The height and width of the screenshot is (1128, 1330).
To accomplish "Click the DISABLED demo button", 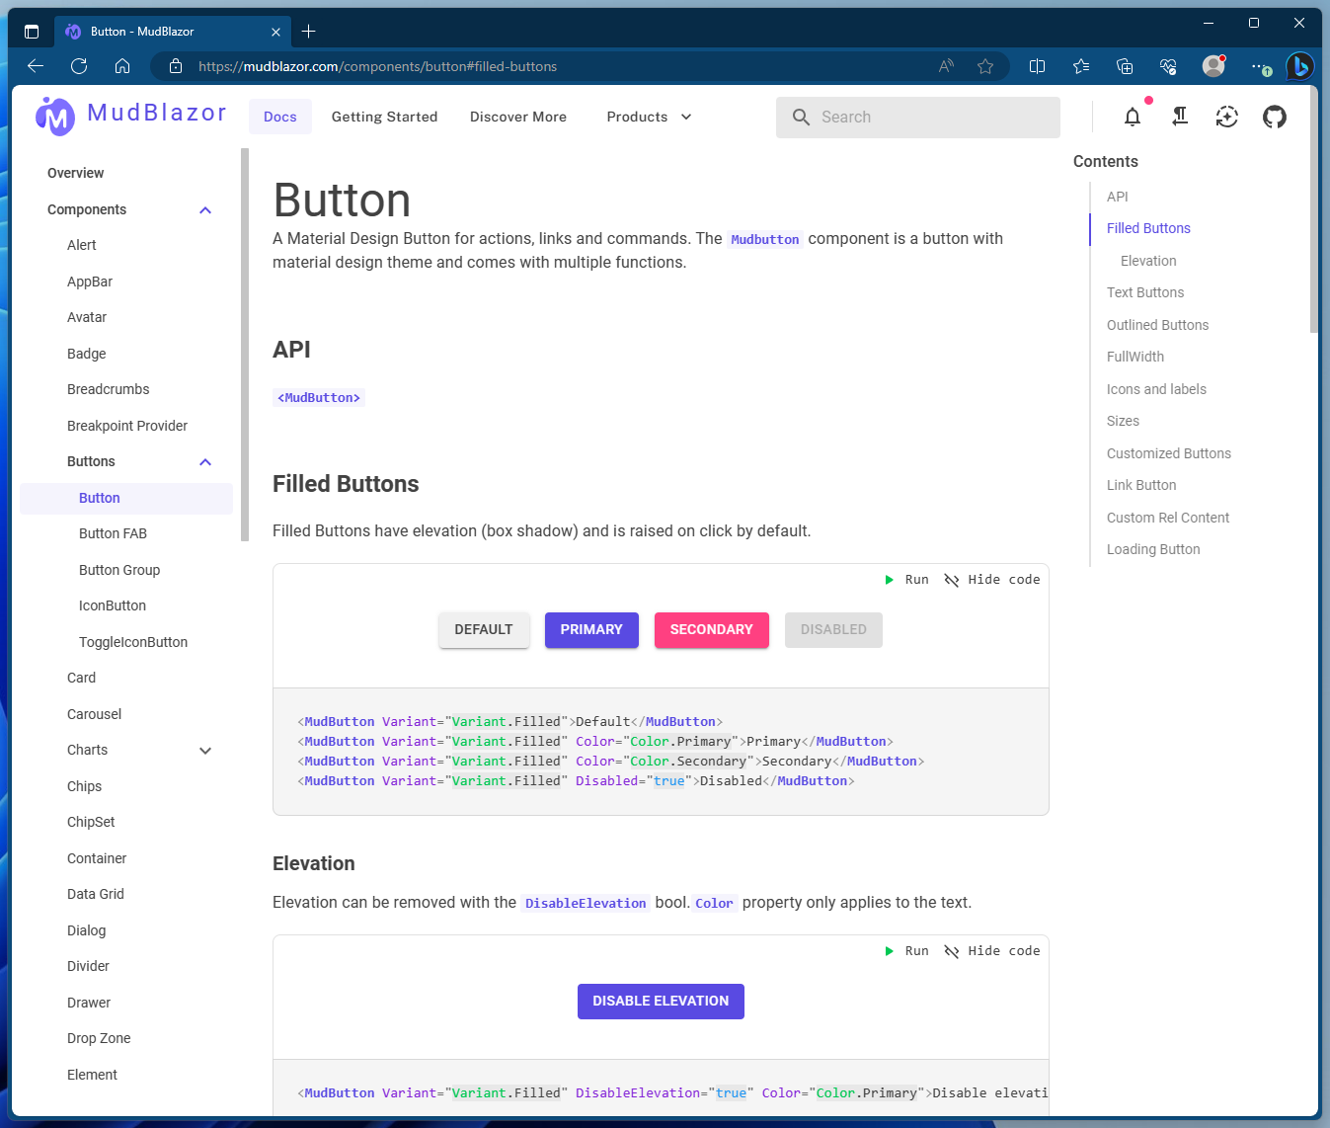I will pos(832,629).
